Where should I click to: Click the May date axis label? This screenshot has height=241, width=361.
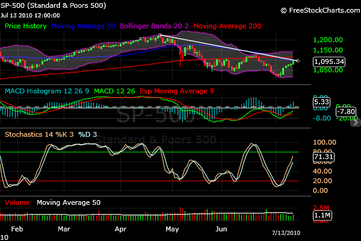point(172,229)
